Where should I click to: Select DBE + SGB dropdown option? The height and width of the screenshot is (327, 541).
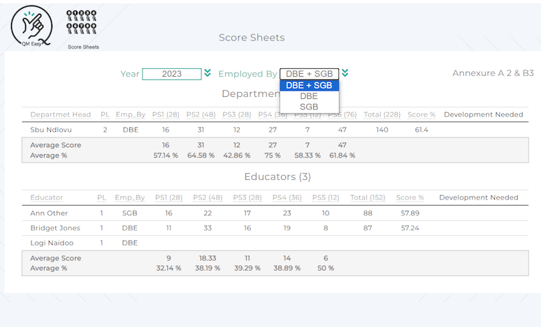pyautogui.click(x=309, y=86)
